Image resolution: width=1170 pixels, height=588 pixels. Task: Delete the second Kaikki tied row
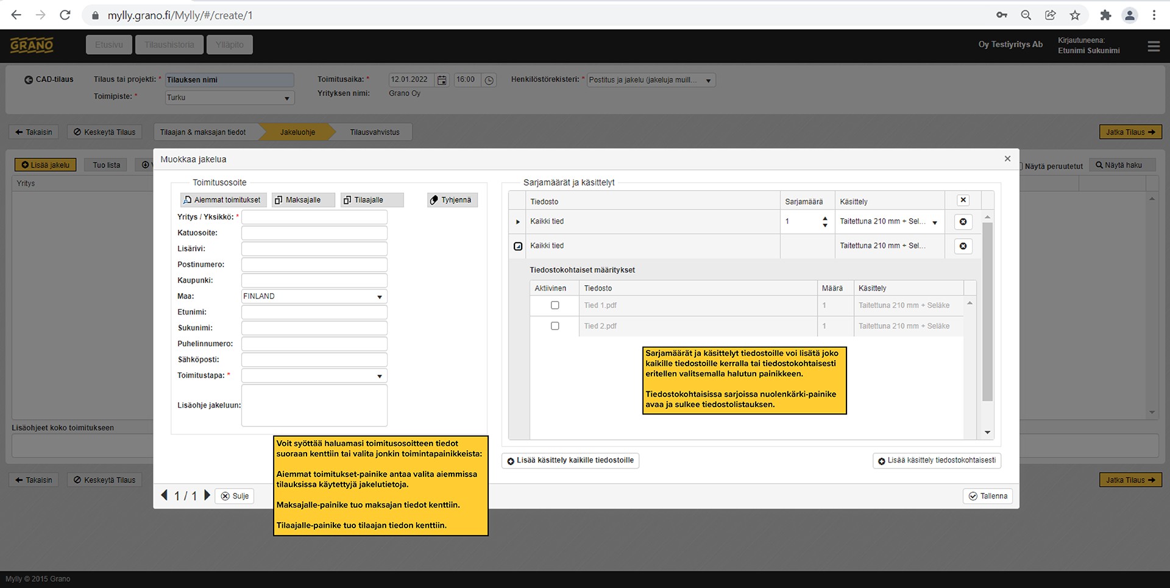(x=963, y=246)
